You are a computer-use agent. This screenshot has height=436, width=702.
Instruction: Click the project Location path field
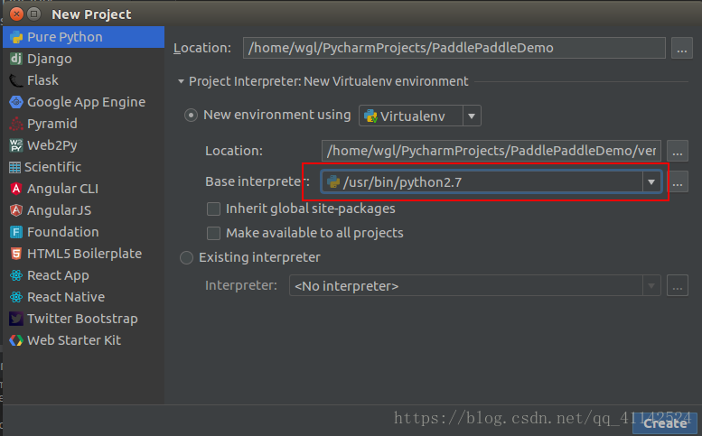click(x=454, y=48)
